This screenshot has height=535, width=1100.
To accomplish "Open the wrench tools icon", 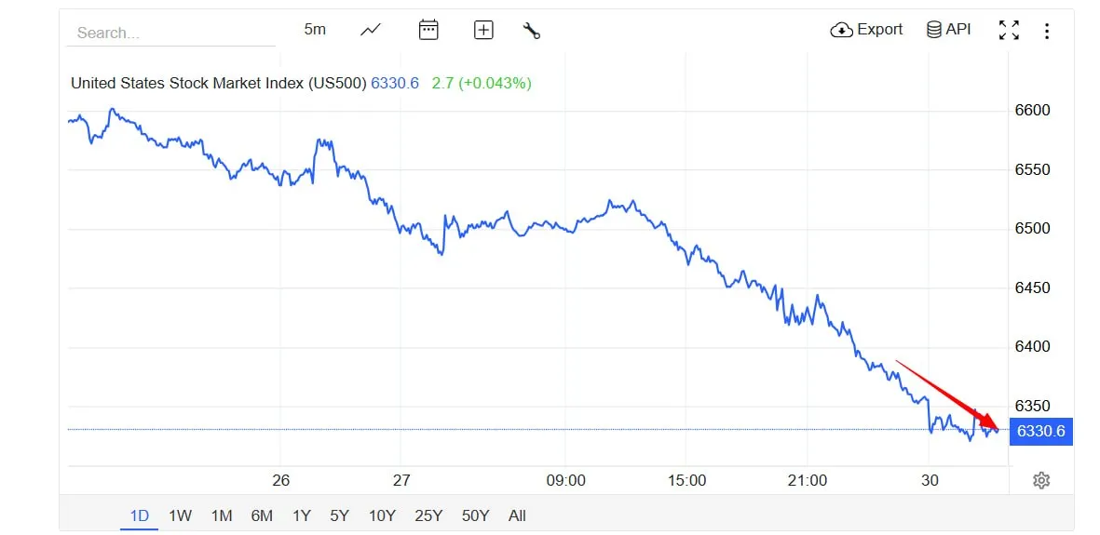I will click(532, 31).
